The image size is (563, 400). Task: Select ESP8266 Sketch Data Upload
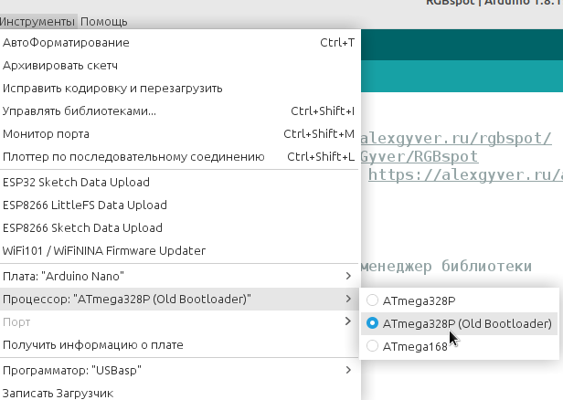(179, 227)
